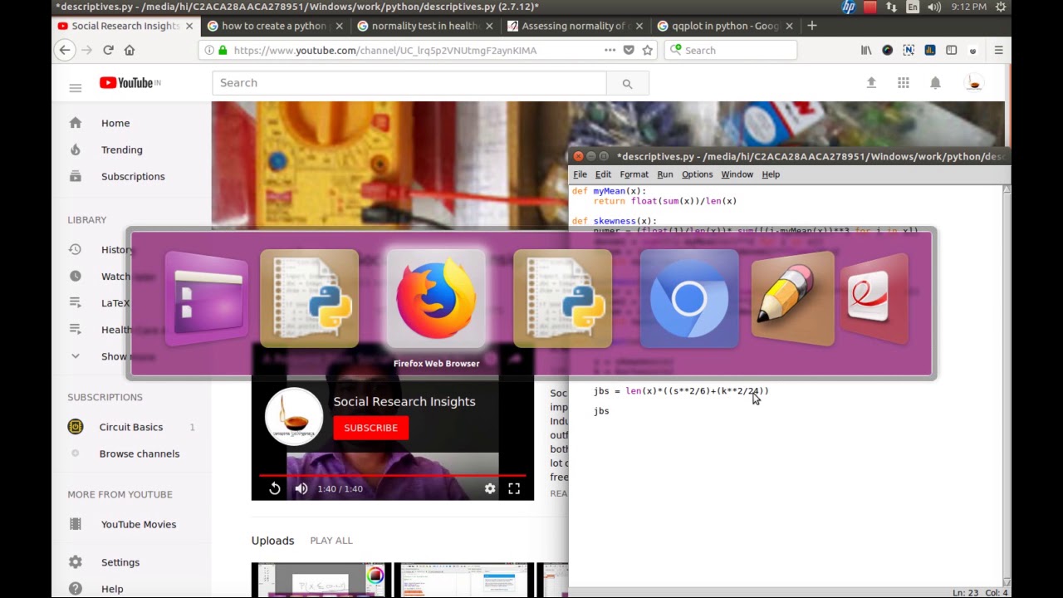Click the red SUBSCRIBE button

pos(370,428)
